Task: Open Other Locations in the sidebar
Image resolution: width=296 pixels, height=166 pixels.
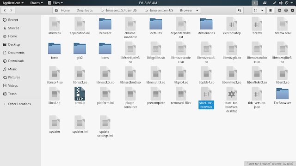Action: pos(20,104)
